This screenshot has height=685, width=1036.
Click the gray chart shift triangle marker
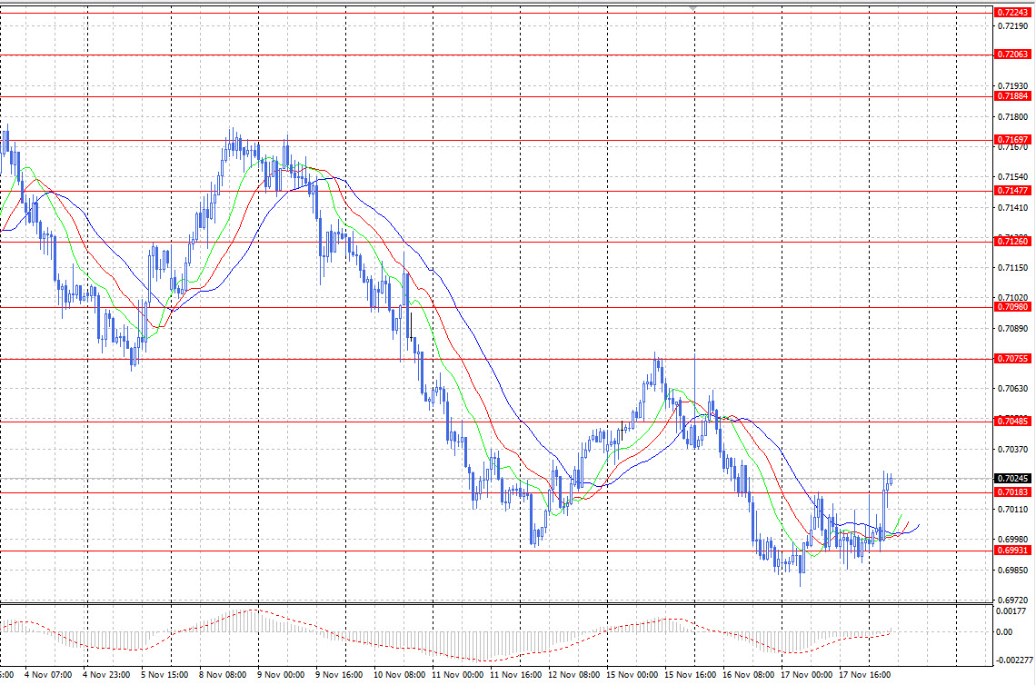pos(693,8)
